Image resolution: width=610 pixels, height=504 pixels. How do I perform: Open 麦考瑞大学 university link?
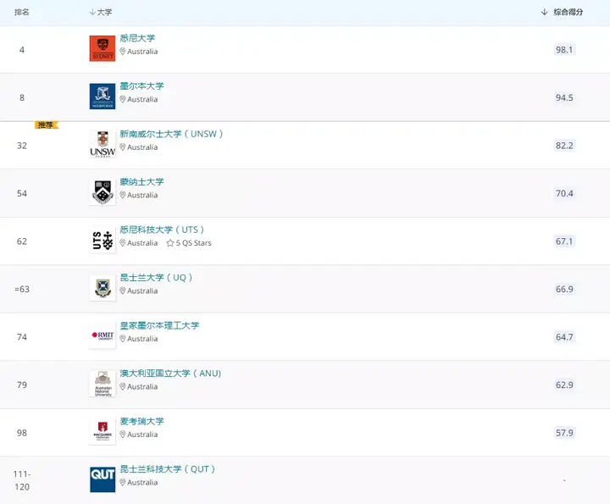click(x=141, y=421)
